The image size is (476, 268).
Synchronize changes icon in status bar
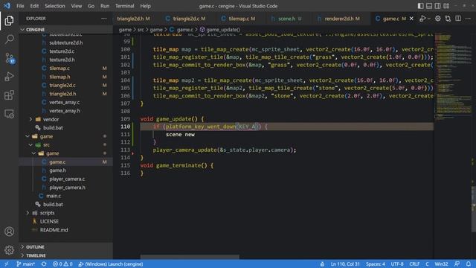44,264
